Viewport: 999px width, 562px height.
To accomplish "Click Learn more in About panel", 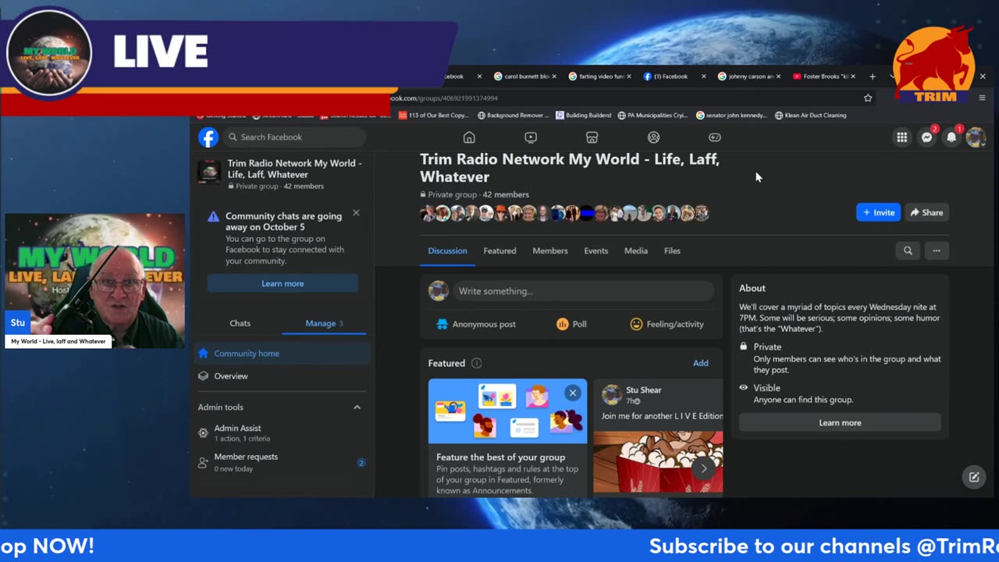I will pyautogui.click(x=840, y=423).
